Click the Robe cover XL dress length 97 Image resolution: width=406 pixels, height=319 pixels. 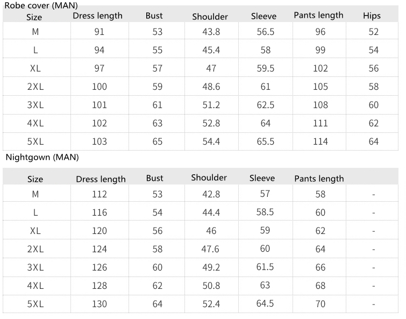(x=99, y=68)
